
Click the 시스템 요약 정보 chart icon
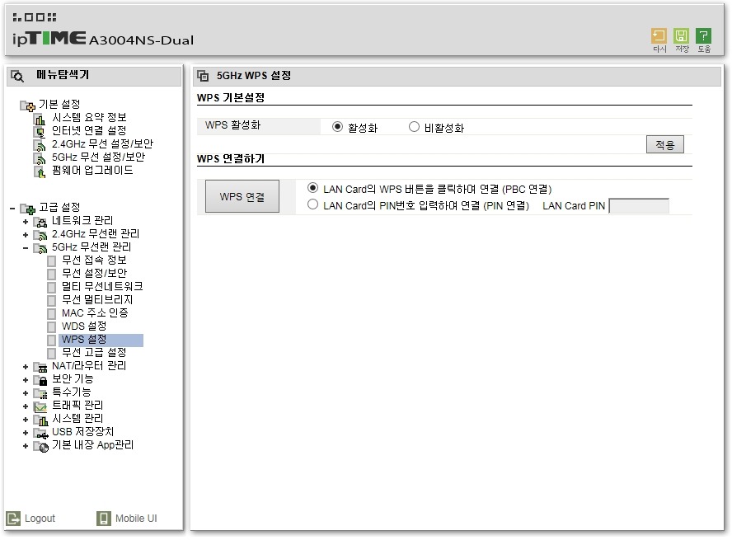tap(40, 120)
